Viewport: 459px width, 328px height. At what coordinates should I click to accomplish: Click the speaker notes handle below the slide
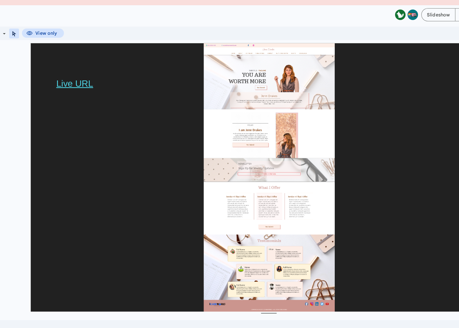click(x=269, y=313)
